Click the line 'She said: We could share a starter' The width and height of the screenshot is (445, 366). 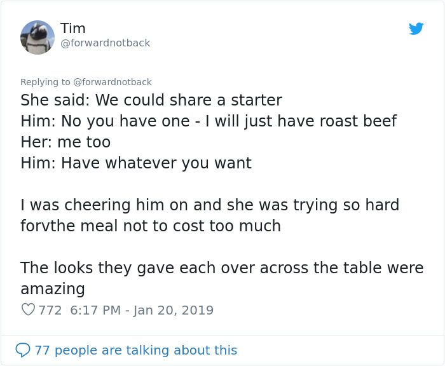pyautogui.click(x=151, y=100)
